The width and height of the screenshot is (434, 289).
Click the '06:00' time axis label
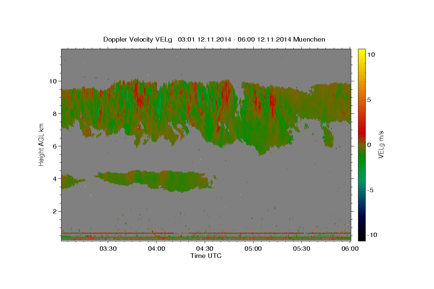pos(350,249)
